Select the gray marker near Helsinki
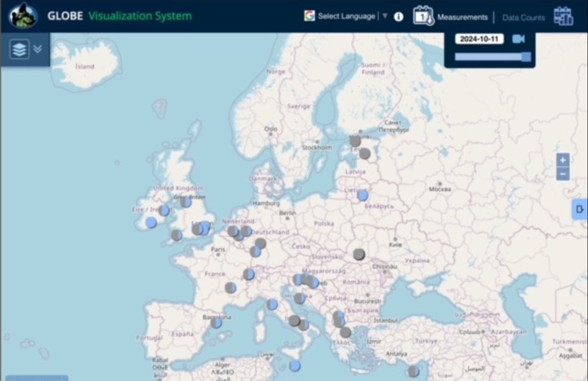 pos(355,141)
